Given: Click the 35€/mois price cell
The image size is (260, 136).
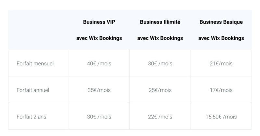Looking at the screenshot, I should 99,90.
